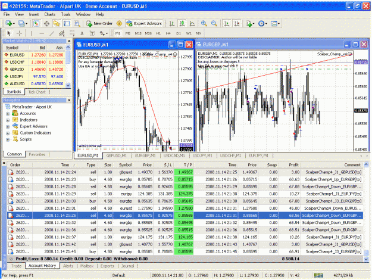This screenshot has height=280, width=372.
Task: Switch chart to Candlesticks icon
Action: click(x=182, y=23)
